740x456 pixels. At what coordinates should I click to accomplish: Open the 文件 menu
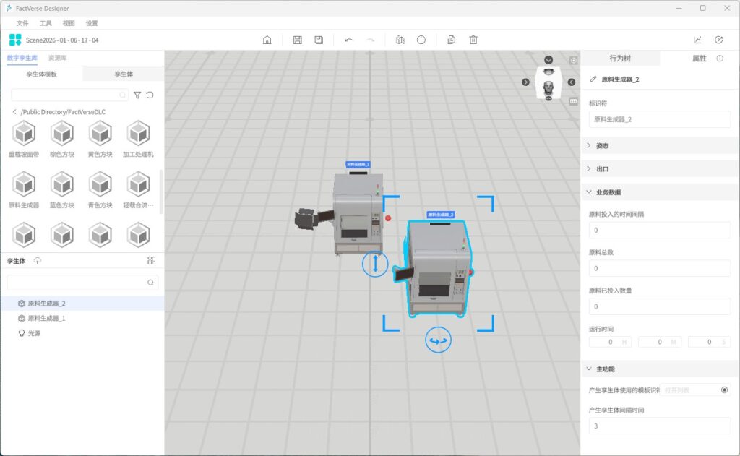(x=22, y=23)
